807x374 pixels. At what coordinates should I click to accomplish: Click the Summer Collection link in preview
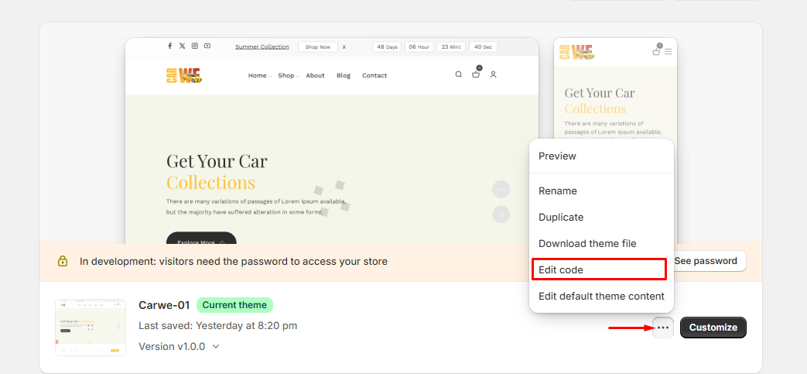[262, 46]
